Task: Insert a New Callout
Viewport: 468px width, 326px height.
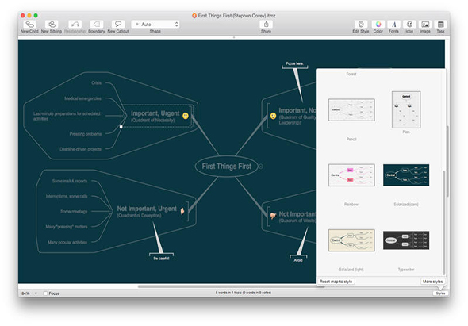Action: 118,25
